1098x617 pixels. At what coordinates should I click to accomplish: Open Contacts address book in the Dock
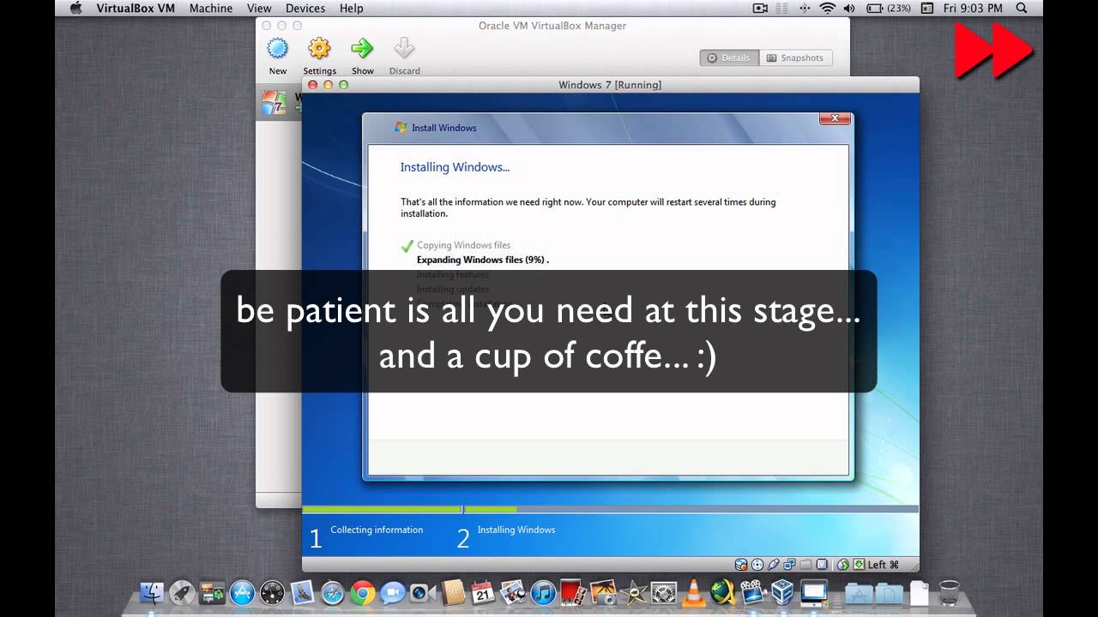tap(453, 592)
